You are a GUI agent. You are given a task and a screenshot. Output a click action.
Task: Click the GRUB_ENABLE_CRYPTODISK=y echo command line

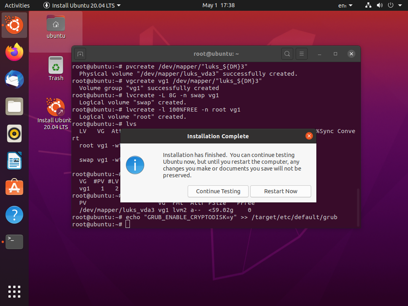tap(205, 217)
